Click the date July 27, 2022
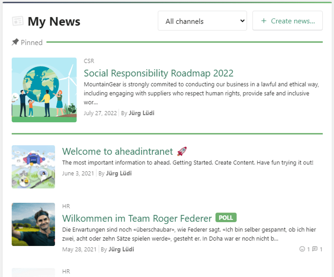Viewport: 334px width, 277px height. (x=100, y=113)
